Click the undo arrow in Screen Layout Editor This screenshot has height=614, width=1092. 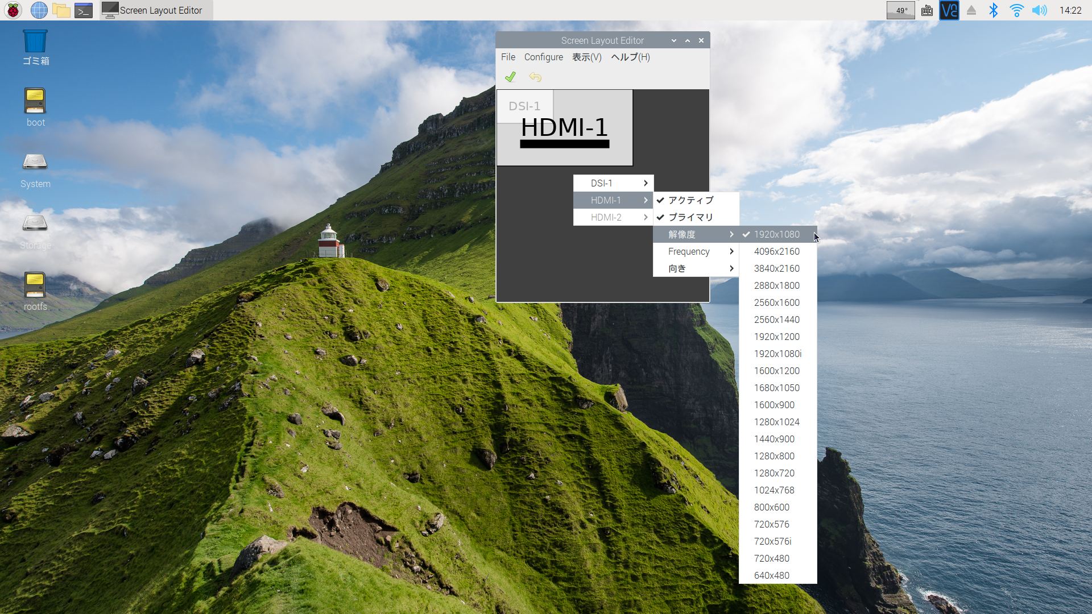coord(535,77)
